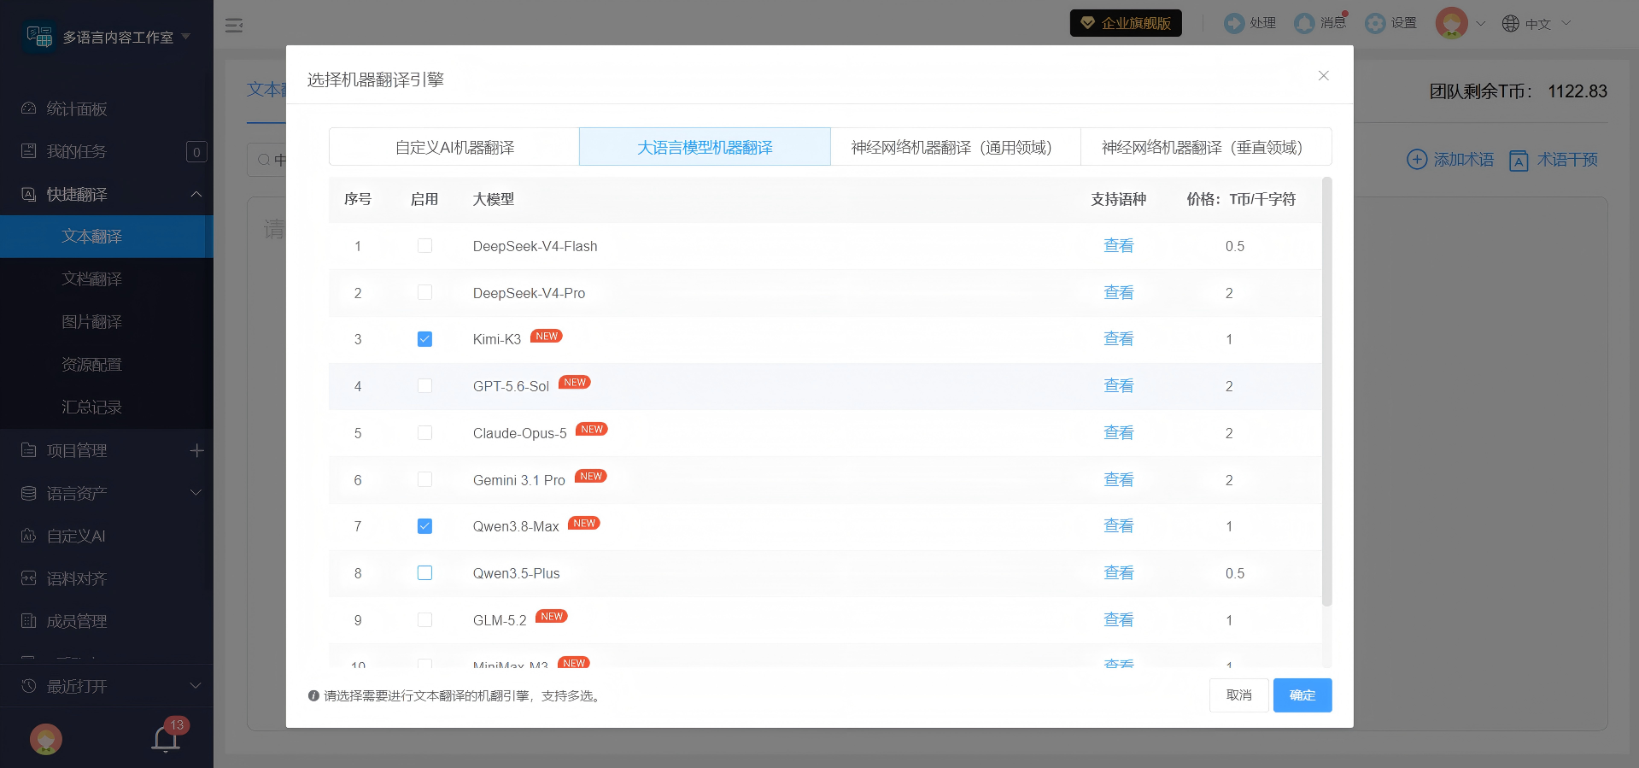
Task: Enable GPT-5.6-Sol checkbox
Action: tap(424, 386)
